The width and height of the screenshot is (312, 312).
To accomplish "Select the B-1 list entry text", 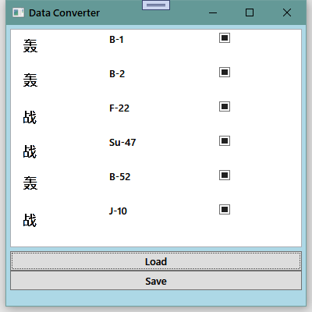I will click(x=116, y=40).
